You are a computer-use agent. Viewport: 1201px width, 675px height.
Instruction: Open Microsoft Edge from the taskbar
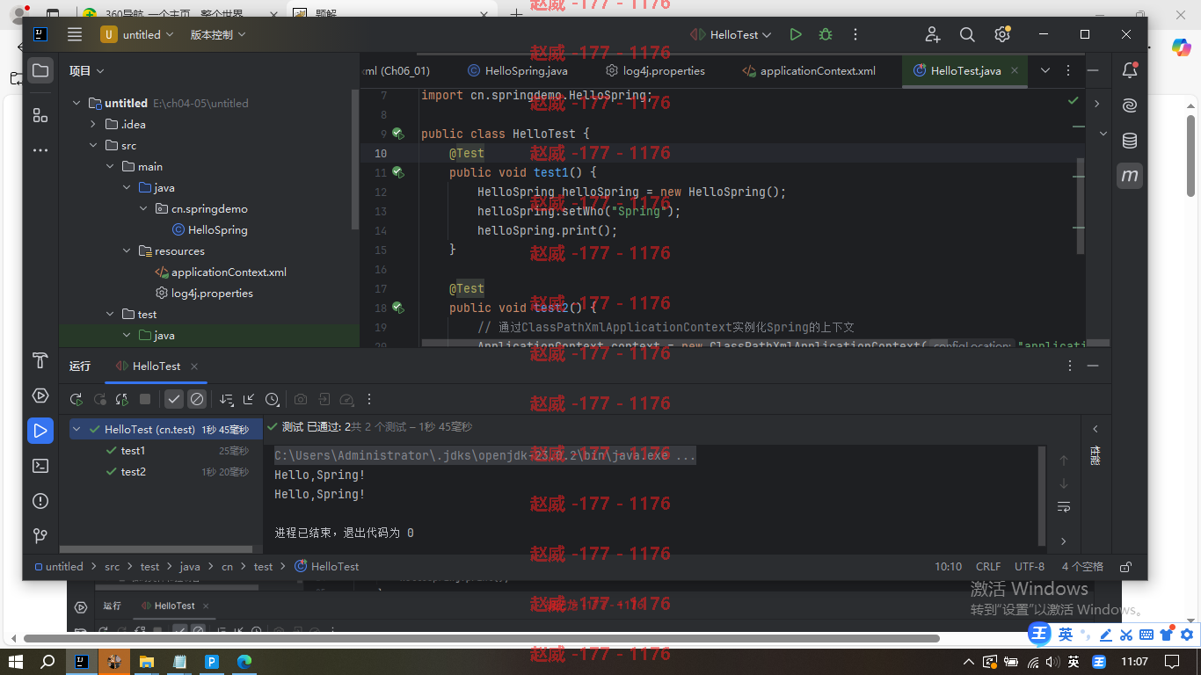tap(244, 661)
